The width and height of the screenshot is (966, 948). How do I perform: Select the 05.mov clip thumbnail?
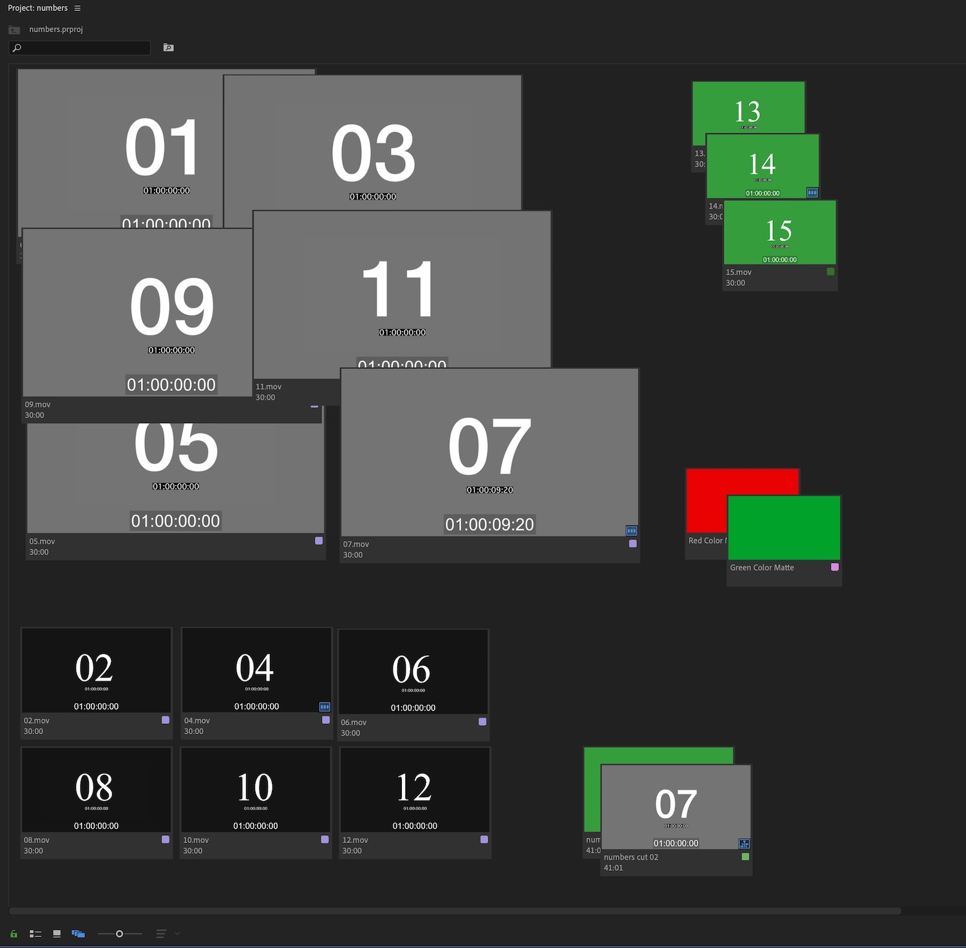175,478
